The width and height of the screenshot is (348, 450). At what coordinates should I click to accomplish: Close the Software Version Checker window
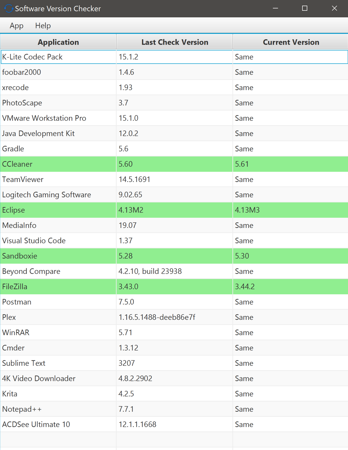pos(334,8)
